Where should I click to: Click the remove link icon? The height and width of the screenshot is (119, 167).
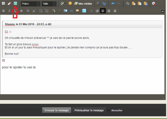tap(60, 11)
